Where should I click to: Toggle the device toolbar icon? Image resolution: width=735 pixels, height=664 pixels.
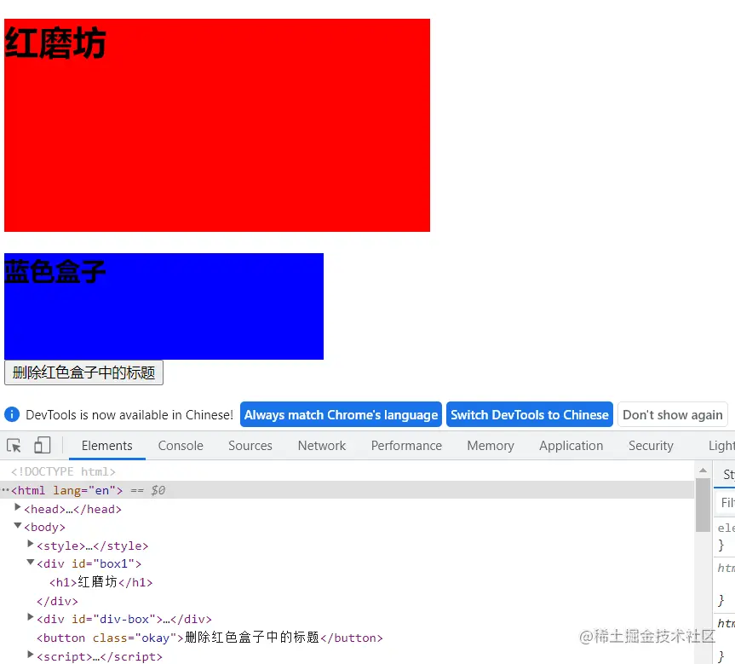tap(43, 445)
